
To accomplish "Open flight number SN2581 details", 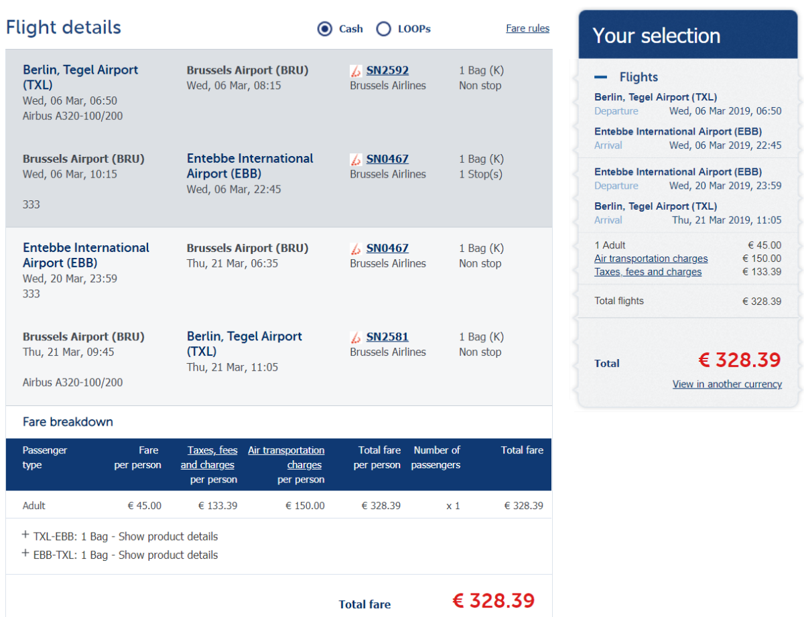I will 387,336.
